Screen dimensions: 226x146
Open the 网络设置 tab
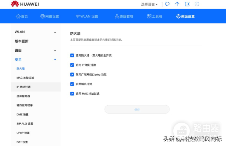pos(50,16)
